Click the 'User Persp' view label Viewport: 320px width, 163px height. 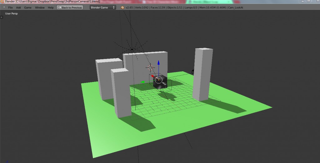[x=12, y=14]
